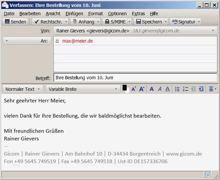Pick the black text color swatch
The width and height of the screenshot is (220, 180).
click(125, 88)
